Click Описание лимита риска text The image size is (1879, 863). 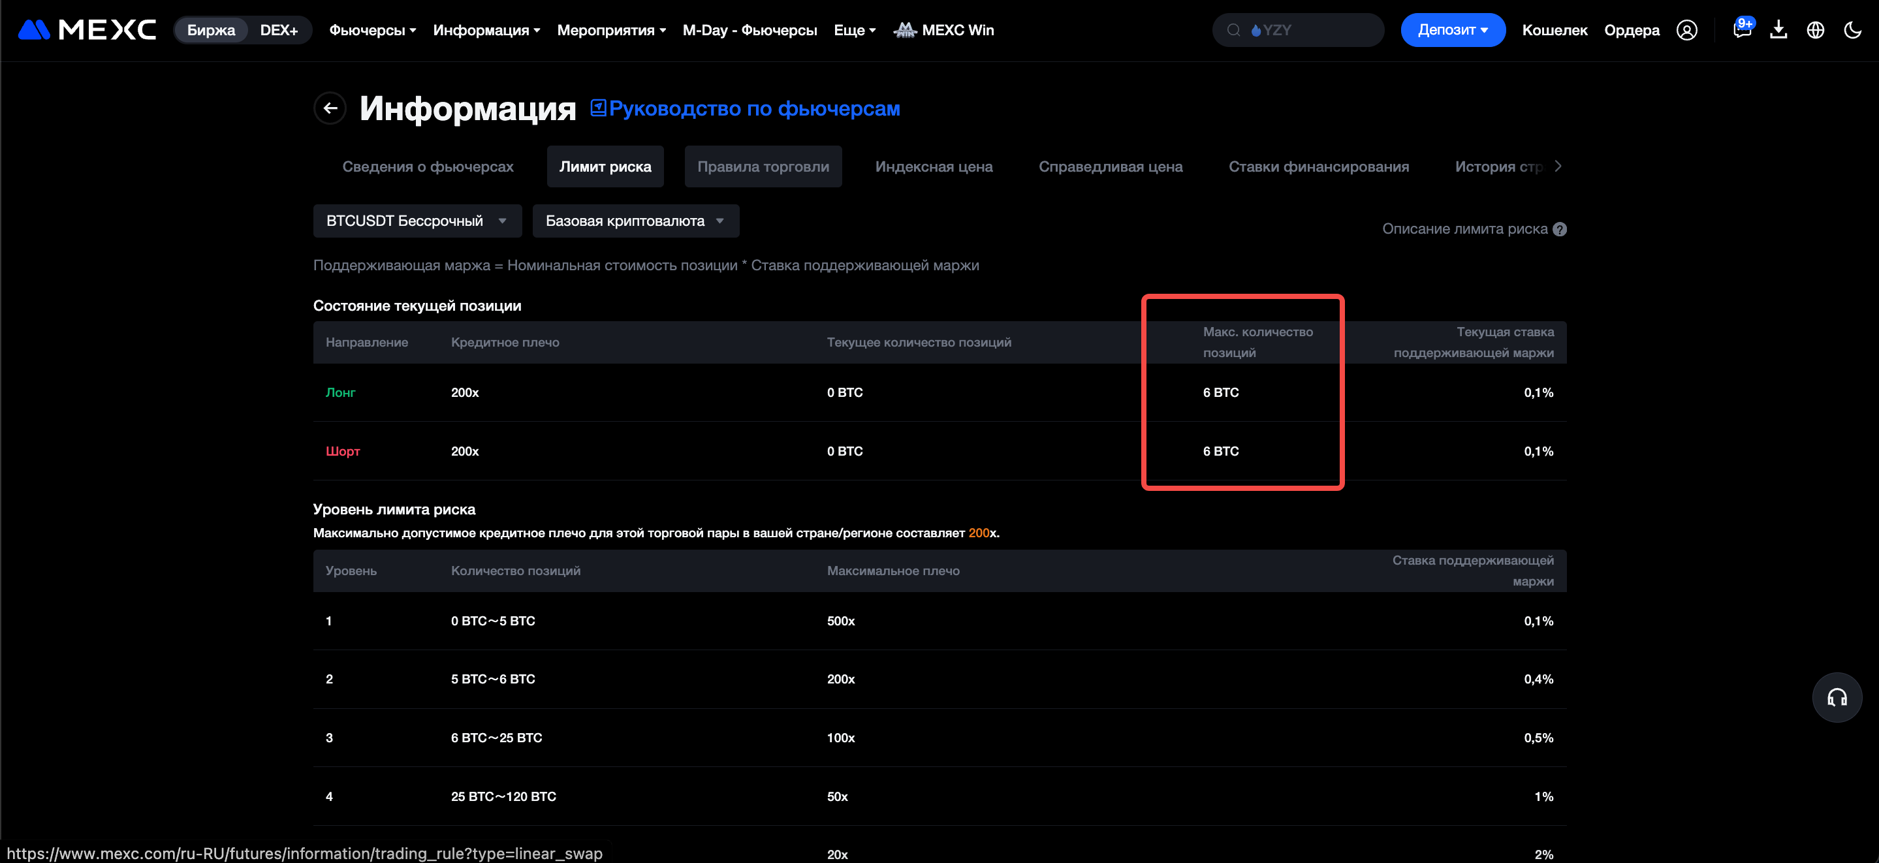tap(1464, 229)
